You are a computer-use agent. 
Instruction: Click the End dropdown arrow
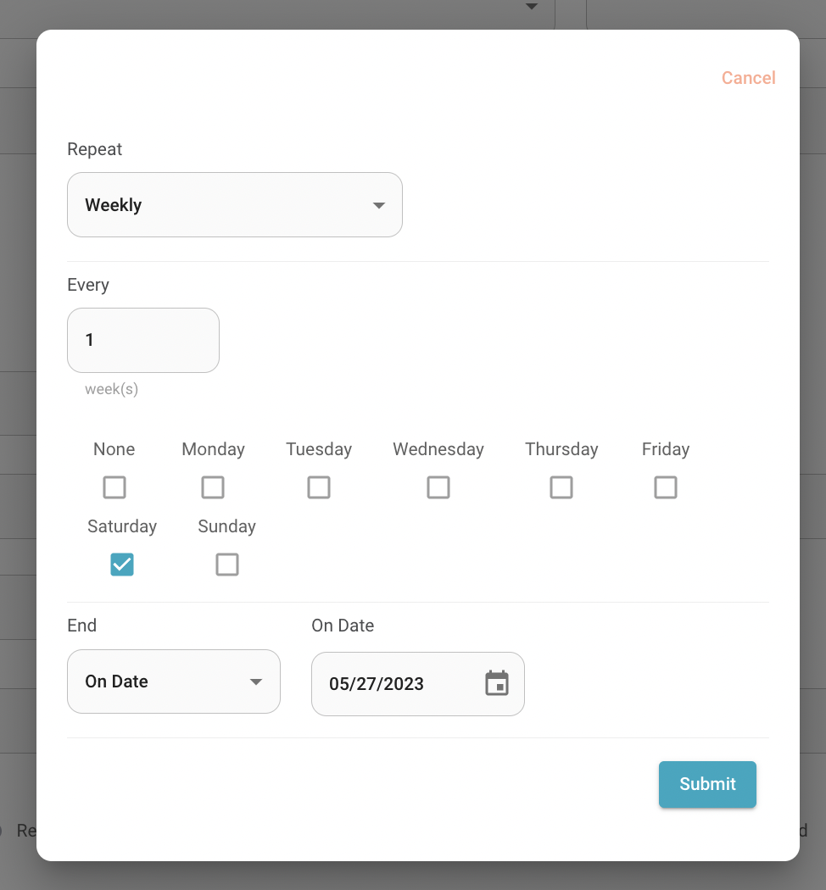(x=256, y=681)
